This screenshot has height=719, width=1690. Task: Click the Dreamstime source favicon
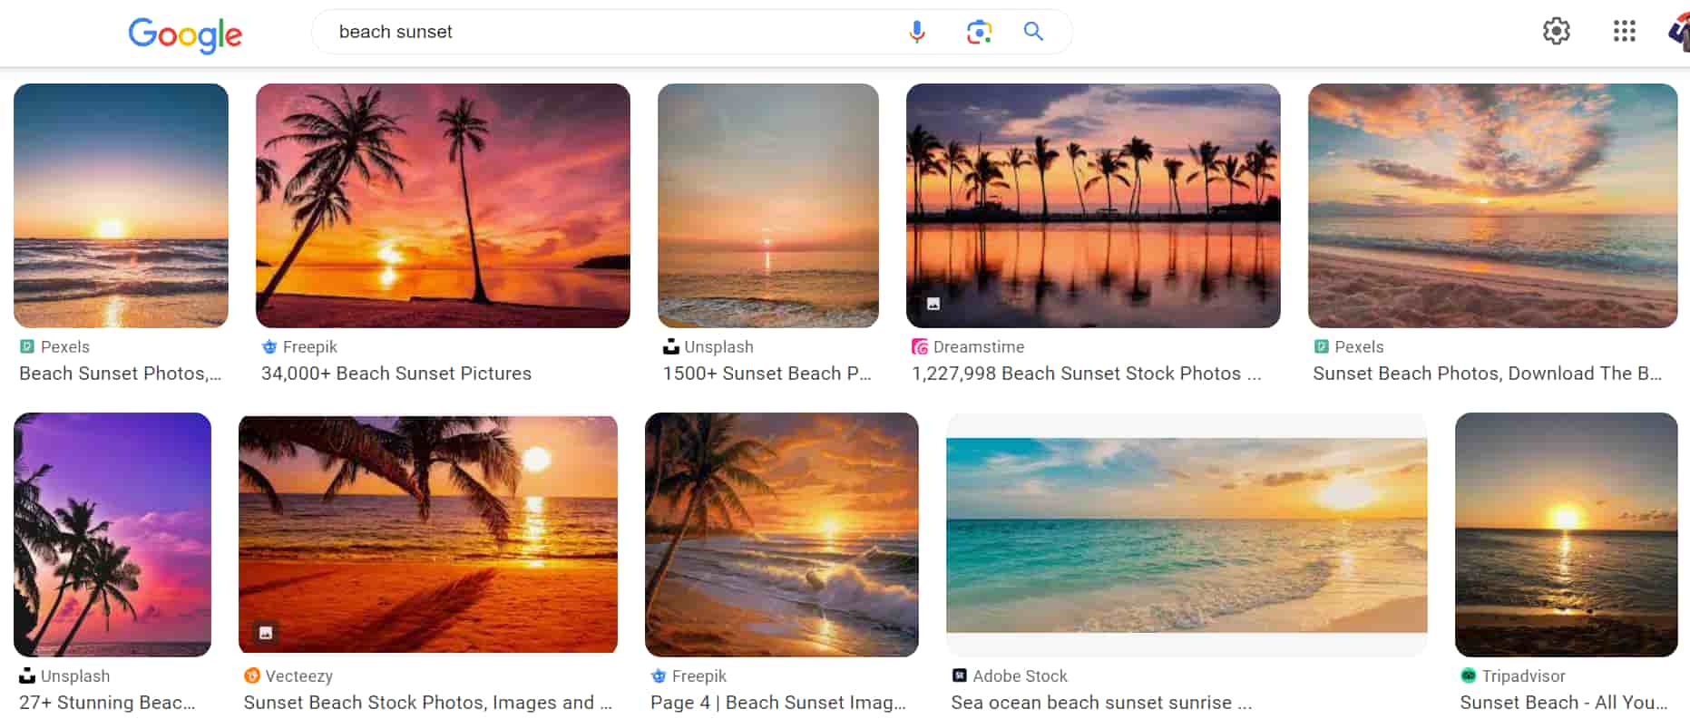[920, 347]
